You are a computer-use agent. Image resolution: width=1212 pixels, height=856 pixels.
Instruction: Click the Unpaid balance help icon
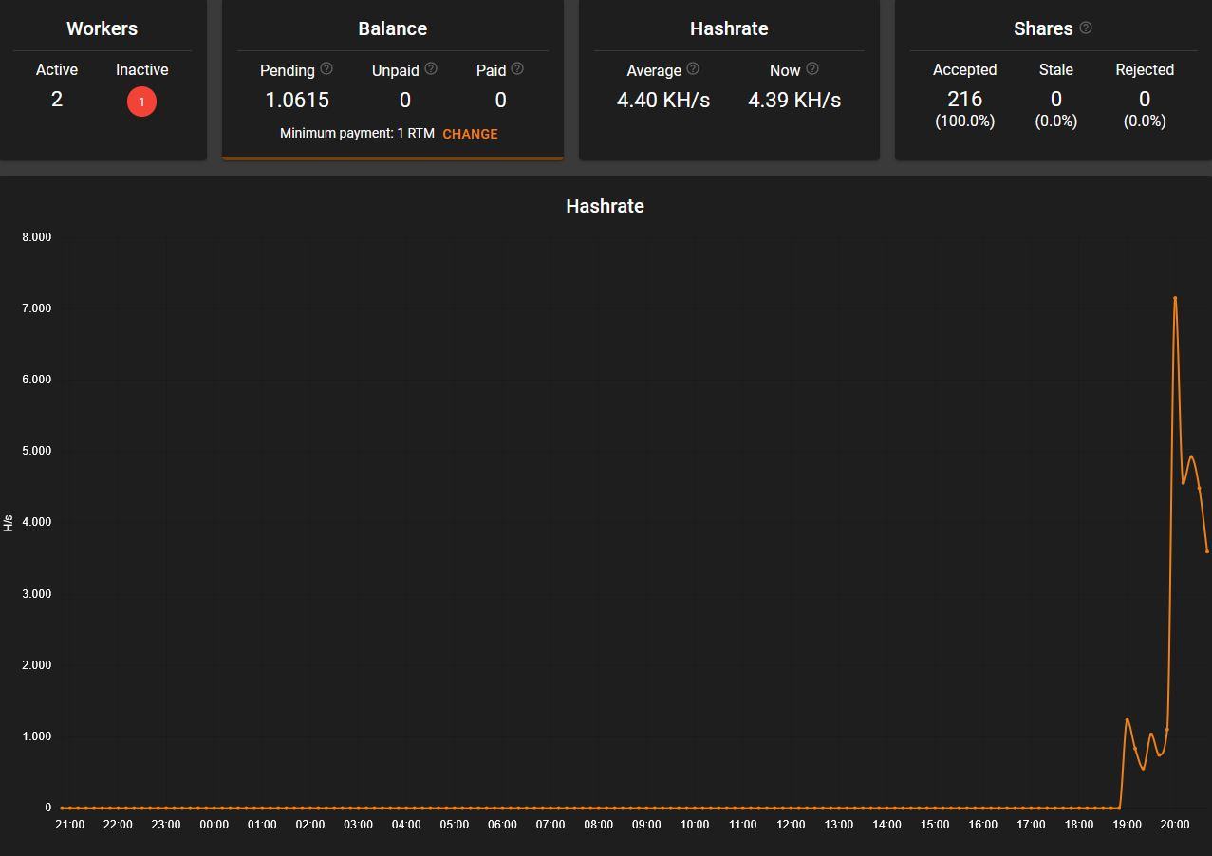click(431, 68)
